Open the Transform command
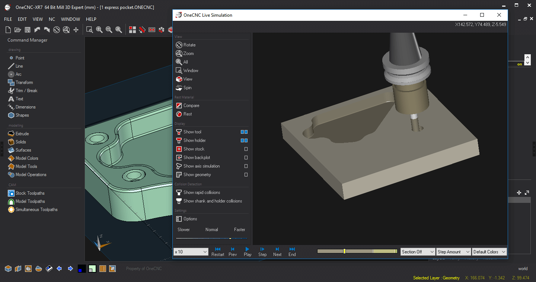The width and height of the screenshot is (536, 282). (20, 82)
